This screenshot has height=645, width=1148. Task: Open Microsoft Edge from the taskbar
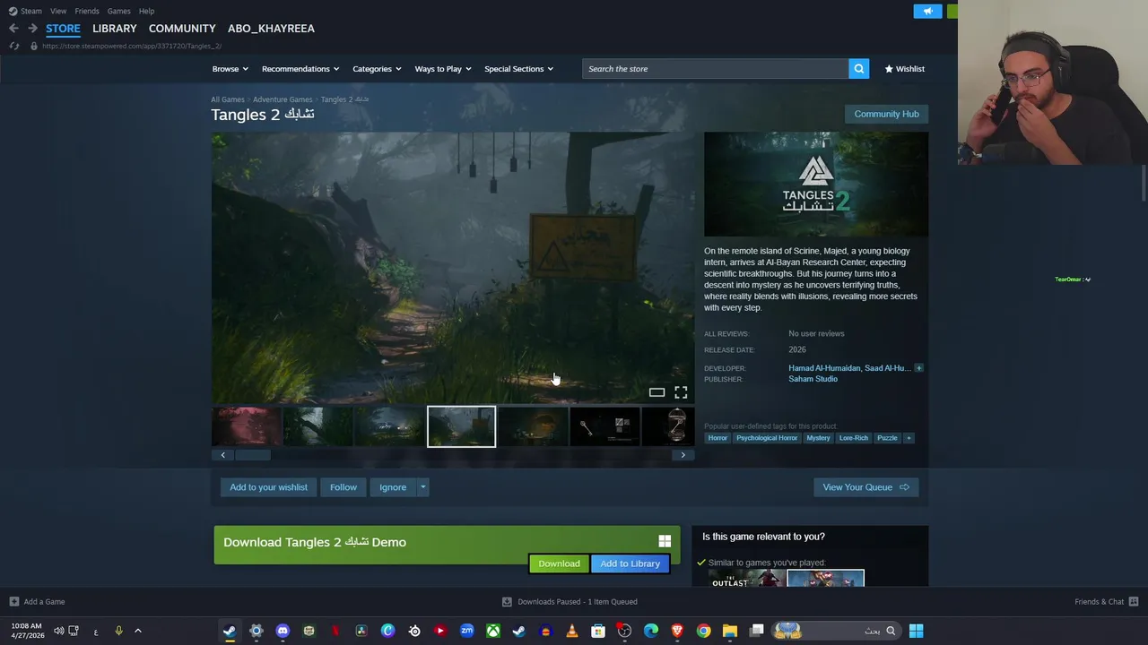click(650, 631)
